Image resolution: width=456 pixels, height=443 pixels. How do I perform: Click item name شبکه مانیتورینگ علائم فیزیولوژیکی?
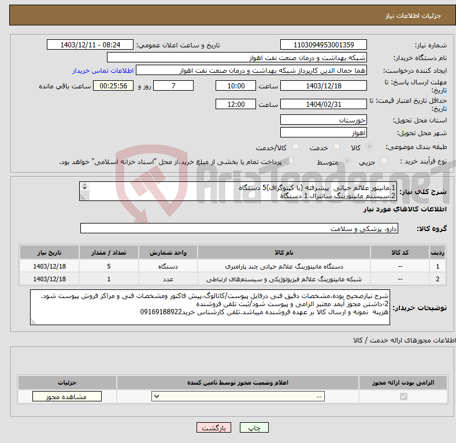pyautogui.click(x=284, y=279)
